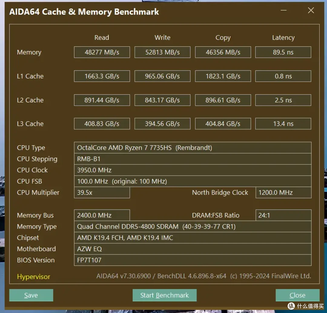
Task: Click the CPU Type label
Action: pyautogui.click(x=31, y=148)
